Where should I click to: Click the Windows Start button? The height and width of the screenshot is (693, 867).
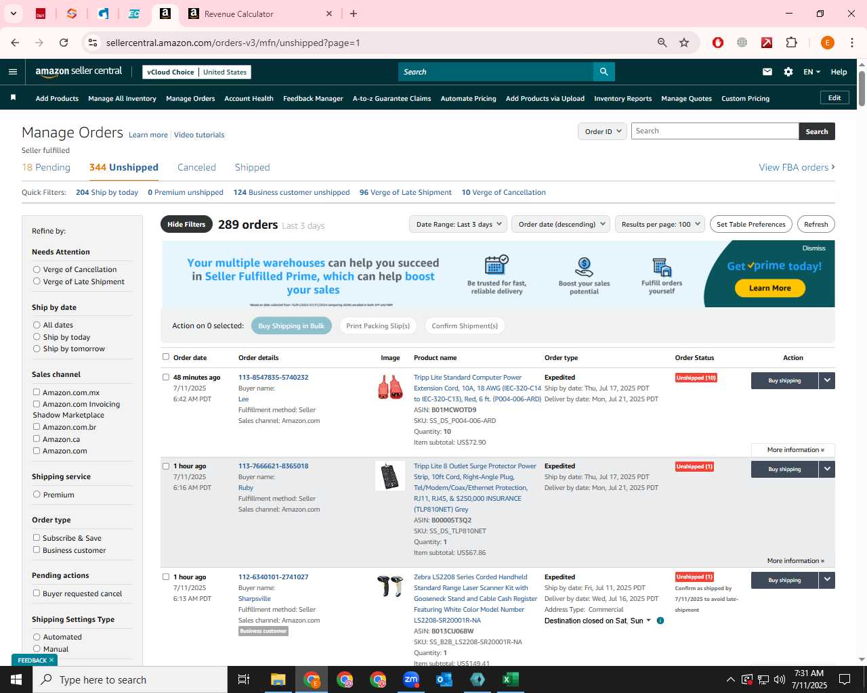click(x=16, y=679)
